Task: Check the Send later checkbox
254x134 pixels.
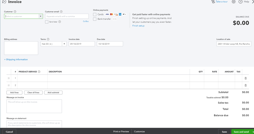Action: click(47, 22)
